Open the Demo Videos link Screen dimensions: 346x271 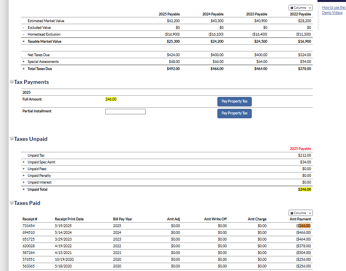coord(332,13)
